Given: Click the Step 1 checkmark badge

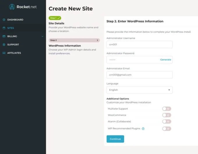Looking at the screenshot, I should click(x=55, y=18).
